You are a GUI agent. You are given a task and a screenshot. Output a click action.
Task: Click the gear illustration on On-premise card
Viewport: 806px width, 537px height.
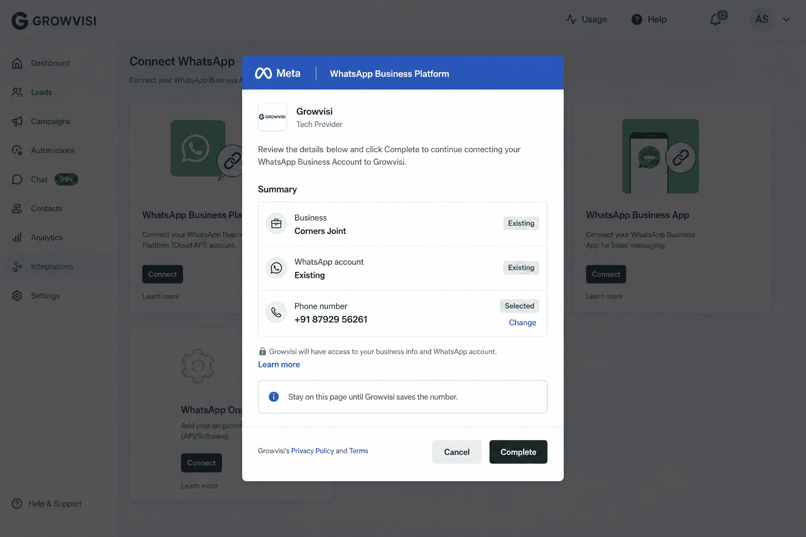pos(198,366)
